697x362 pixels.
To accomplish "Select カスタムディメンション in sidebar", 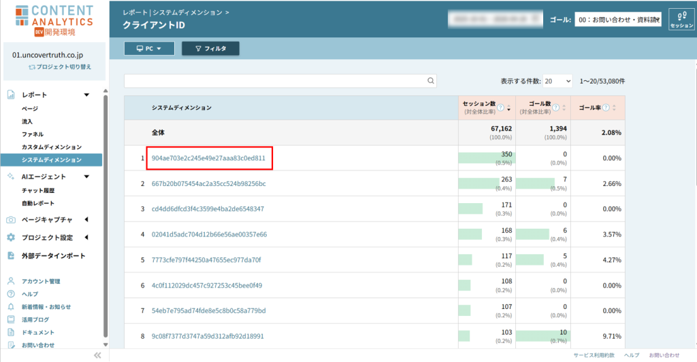I will coord(52,147).
